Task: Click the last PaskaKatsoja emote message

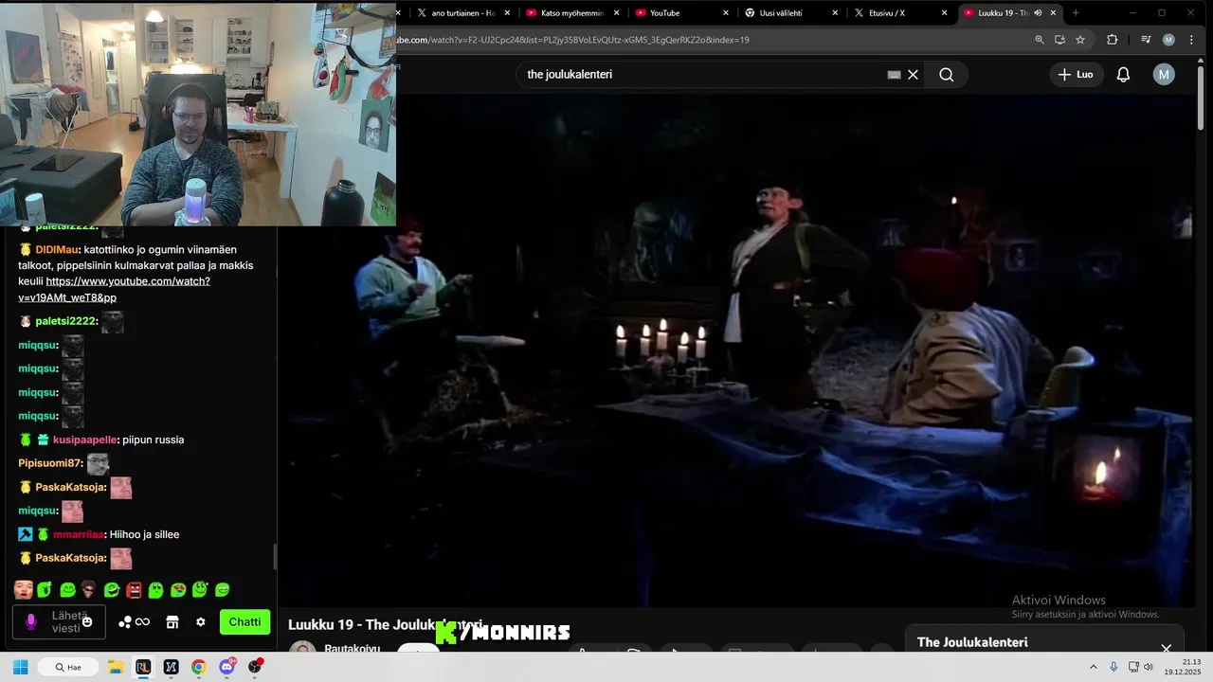Action: pos(120,559)
